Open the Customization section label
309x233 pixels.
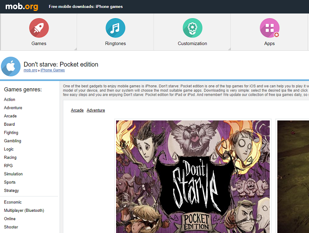tap(192, 44)
